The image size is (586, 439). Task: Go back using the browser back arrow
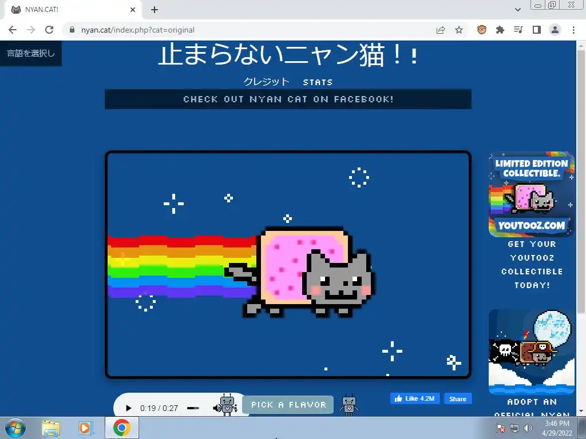pyautogui.click(x=13, y=30)
